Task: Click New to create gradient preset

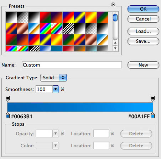Action: click(143, 65)
